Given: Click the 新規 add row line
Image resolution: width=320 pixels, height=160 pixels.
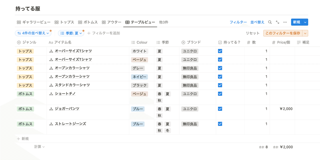Looking at the screenshot, I should [167, 139].
